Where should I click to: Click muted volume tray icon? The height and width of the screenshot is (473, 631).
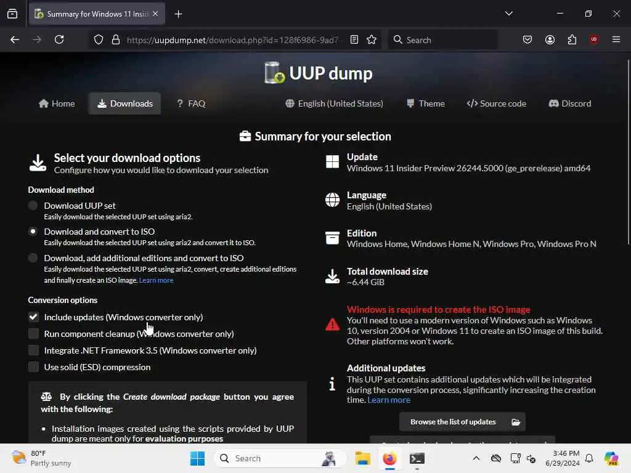[532, 458]
